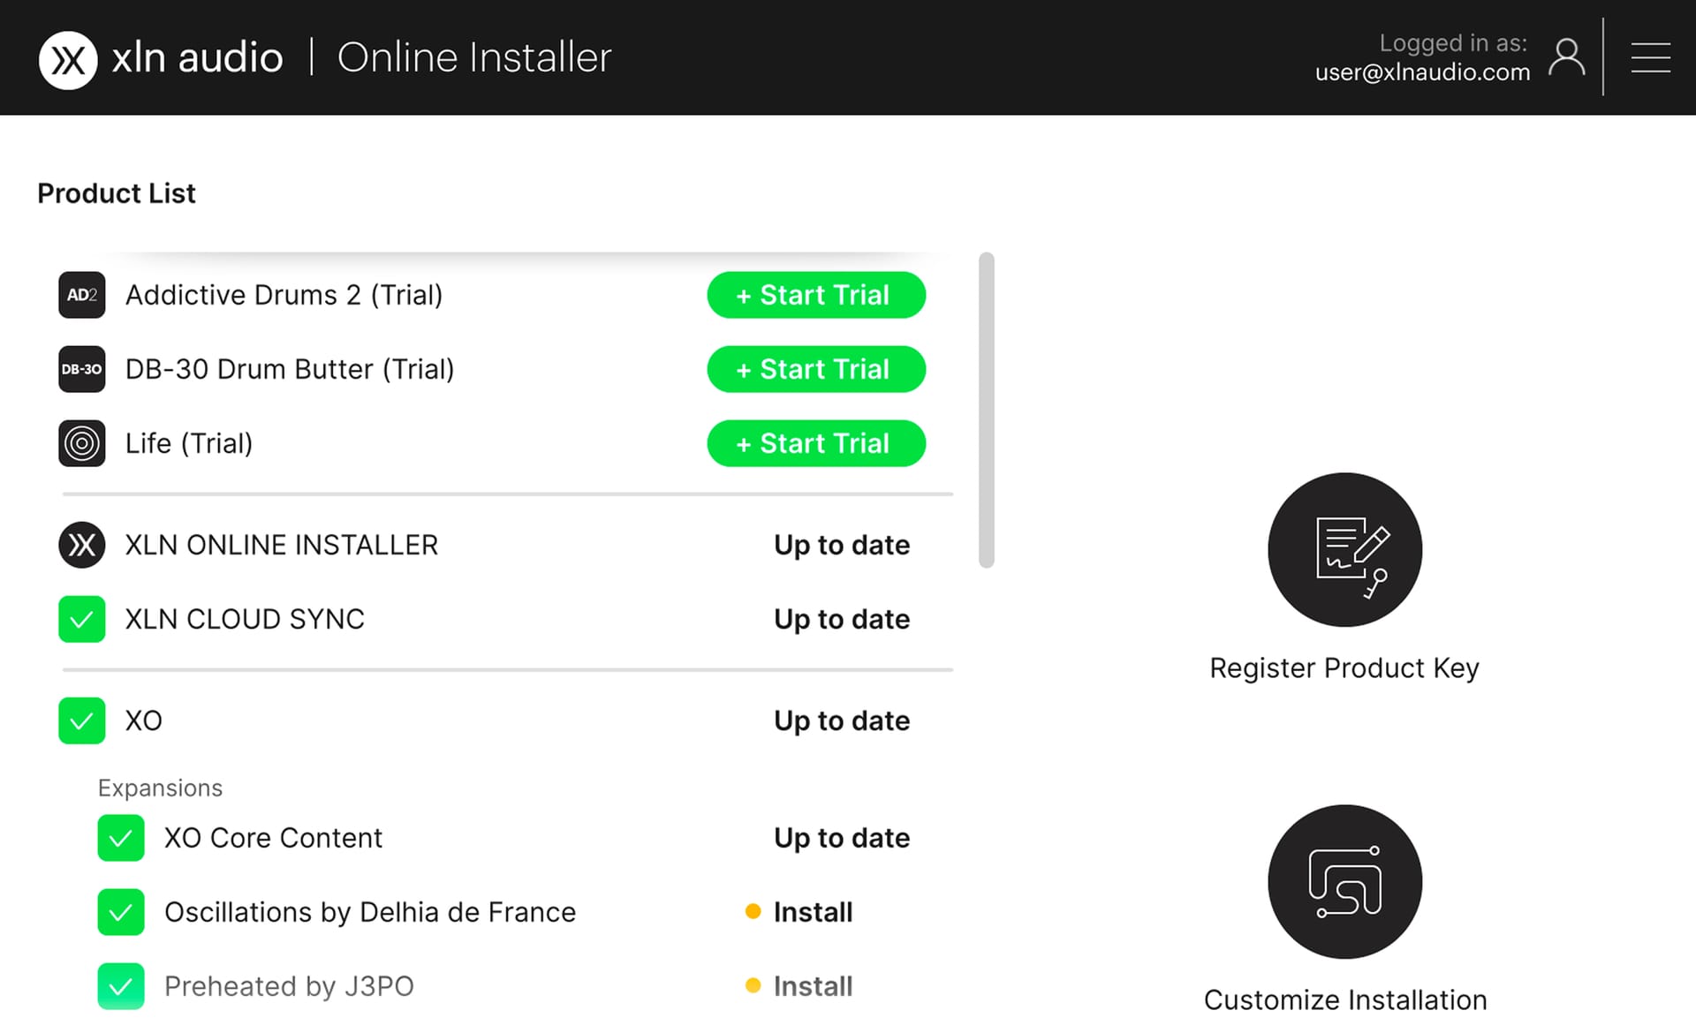Select XLN ONLINE INSTALLER product name
This screenshot has height=1033, width=1696.
coord(282,545)
